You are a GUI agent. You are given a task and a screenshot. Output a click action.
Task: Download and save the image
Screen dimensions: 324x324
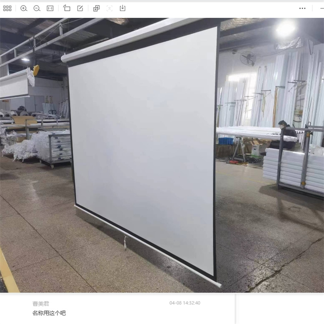click(x=123, y=8)
